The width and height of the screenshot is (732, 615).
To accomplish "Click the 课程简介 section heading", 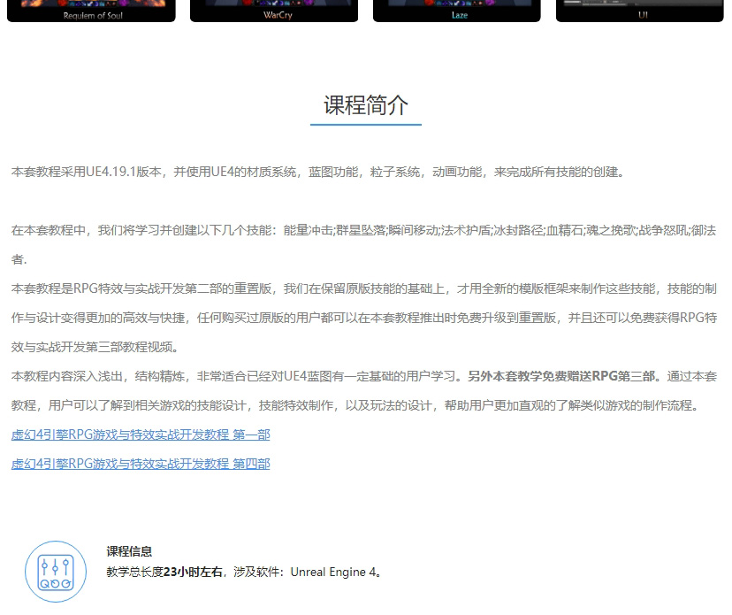I will pos(366,105).
